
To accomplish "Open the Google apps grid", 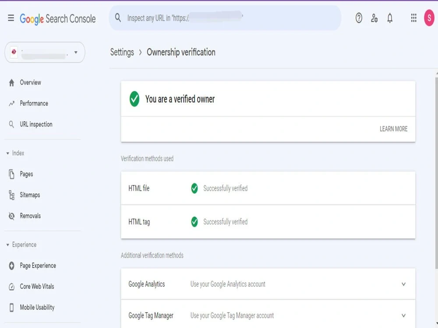I will pyautogui.click(x=414, y=18).
